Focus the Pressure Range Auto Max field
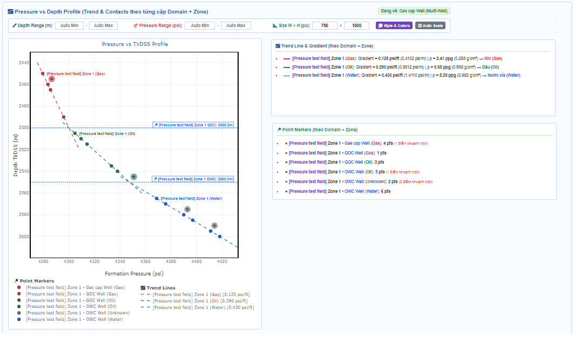 click(236, 25)
